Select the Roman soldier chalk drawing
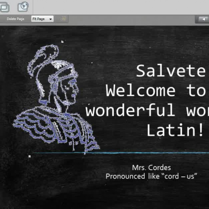 (x=56, y=99)
